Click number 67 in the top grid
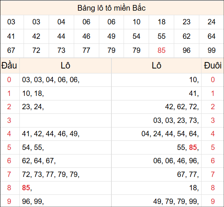 (x=11, y=51)
